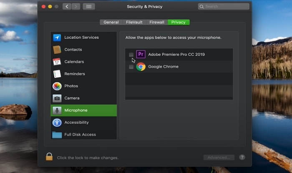This screenshot has width=292, height=173.
Task: Choose Reminders from the privacy list
Action: 83,74
